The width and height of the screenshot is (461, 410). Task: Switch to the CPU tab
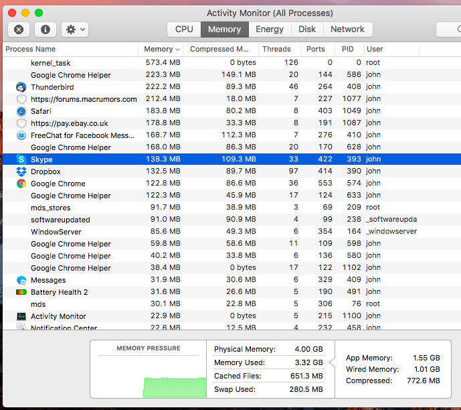pyautogui.click(x=184, y=29)
